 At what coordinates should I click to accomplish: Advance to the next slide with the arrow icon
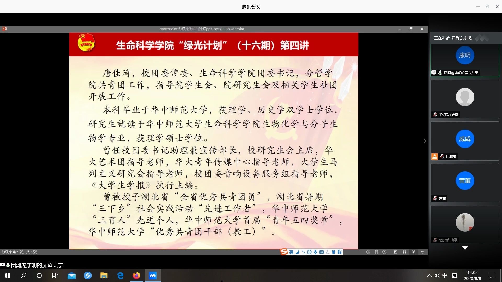(384, 252)
